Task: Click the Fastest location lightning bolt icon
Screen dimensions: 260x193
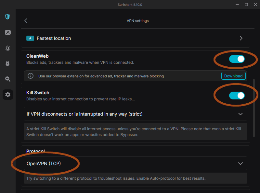Action: [30, 38]
